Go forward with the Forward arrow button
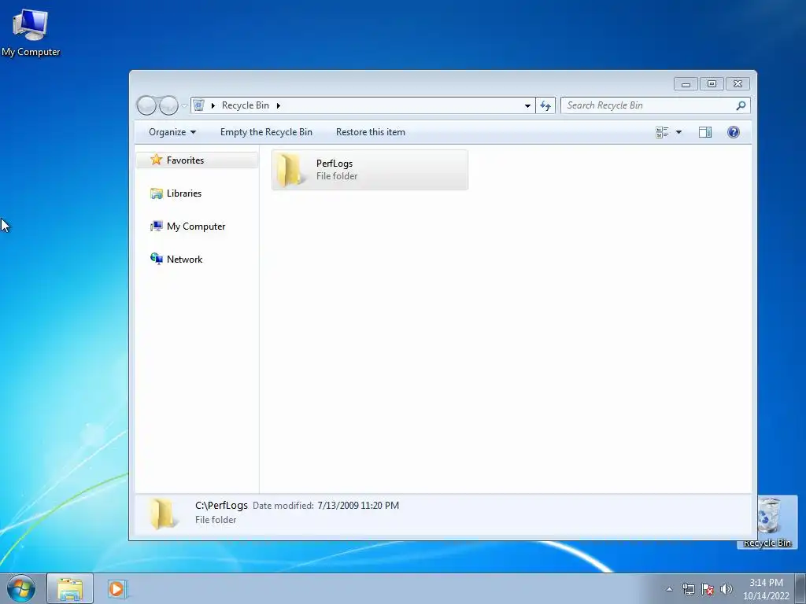Viewport: 806px width, 604px height. [168, 105]
